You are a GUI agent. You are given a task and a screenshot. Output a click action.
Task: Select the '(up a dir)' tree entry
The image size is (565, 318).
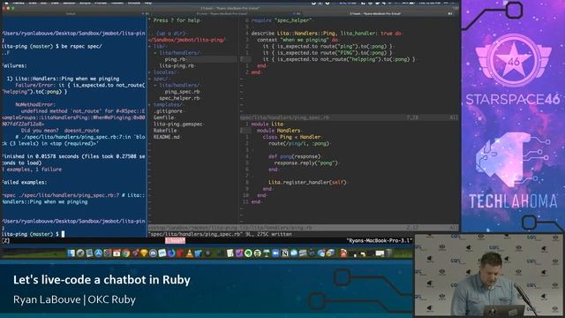click(171, 34)
